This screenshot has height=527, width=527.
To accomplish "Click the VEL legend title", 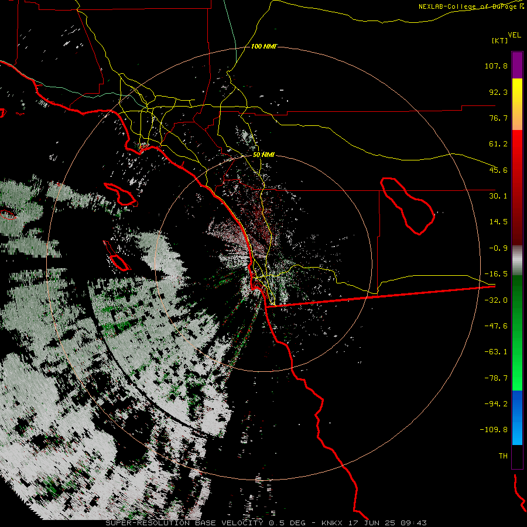I will point(514,35).
